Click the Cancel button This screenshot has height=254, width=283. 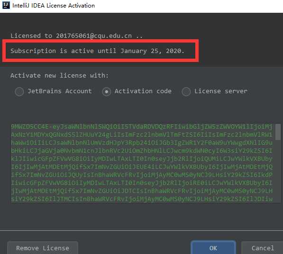click(263, 248)
